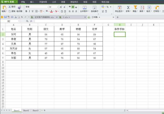
Task: Click the Format (格式) table icon
Action: [x=149, y=8]
